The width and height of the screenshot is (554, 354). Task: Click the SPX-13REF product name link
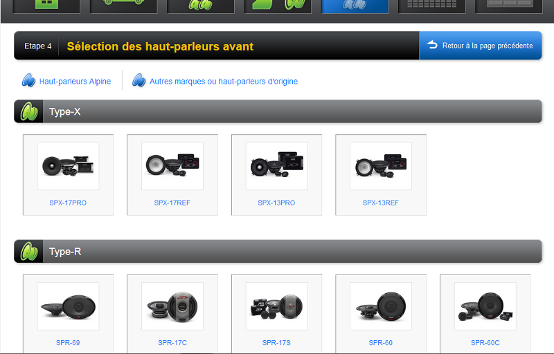click(380, 203)
